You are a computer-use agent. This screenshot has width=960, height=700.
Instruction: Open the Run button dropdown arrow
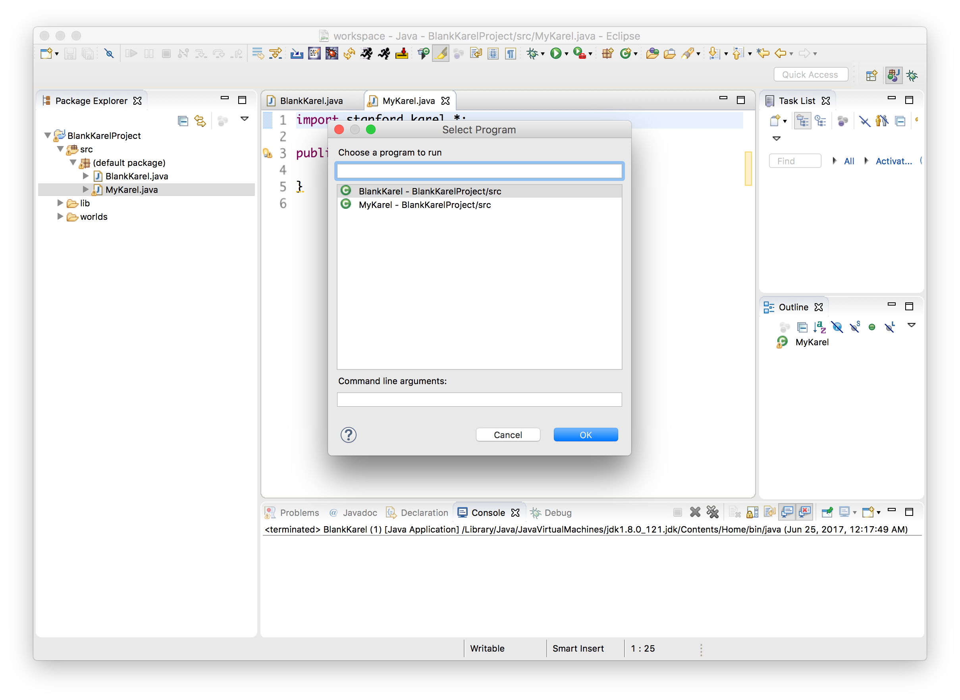point(566,54)
